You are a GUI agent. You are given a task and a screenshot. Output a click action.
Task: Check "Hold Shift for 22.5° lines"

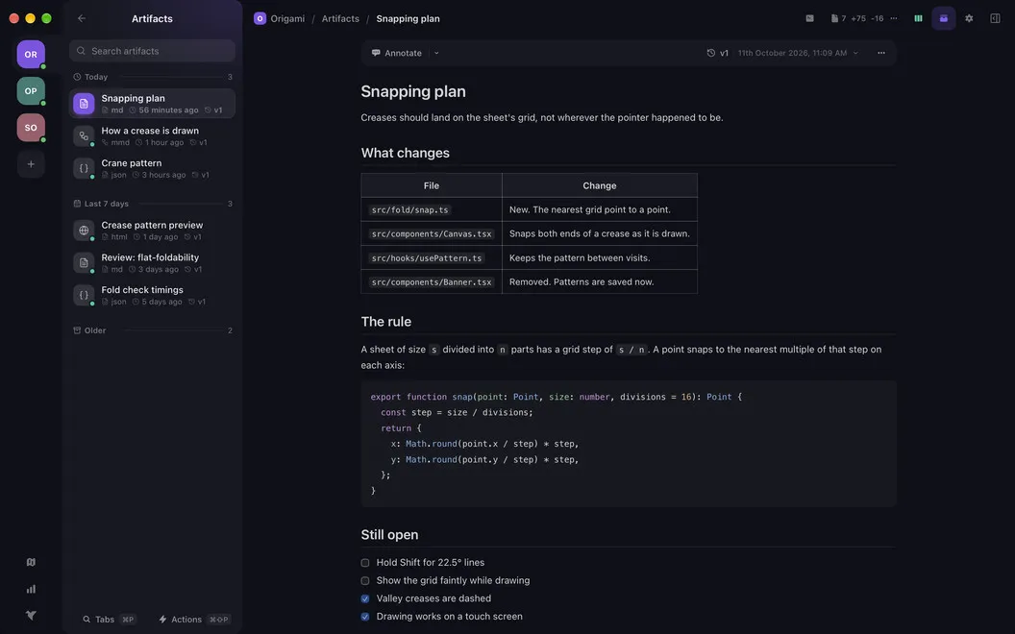[x=365, y=563]
